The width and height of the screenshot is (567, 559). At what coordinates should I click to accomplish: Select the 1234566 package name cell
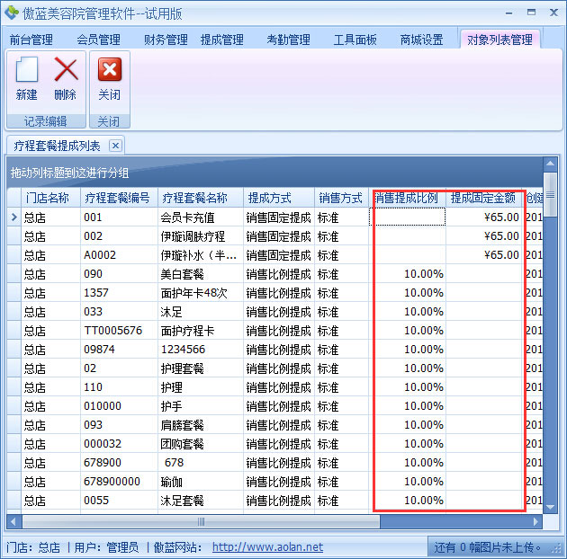click(201, 350)
